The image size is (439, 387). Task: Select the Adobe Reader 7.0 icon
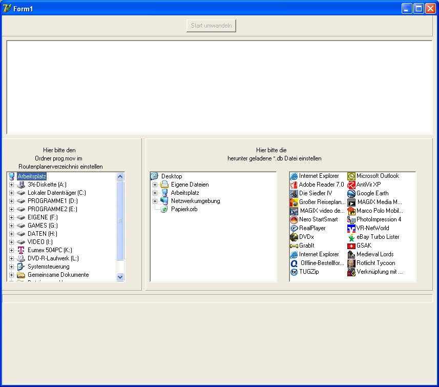click(294, 185)
